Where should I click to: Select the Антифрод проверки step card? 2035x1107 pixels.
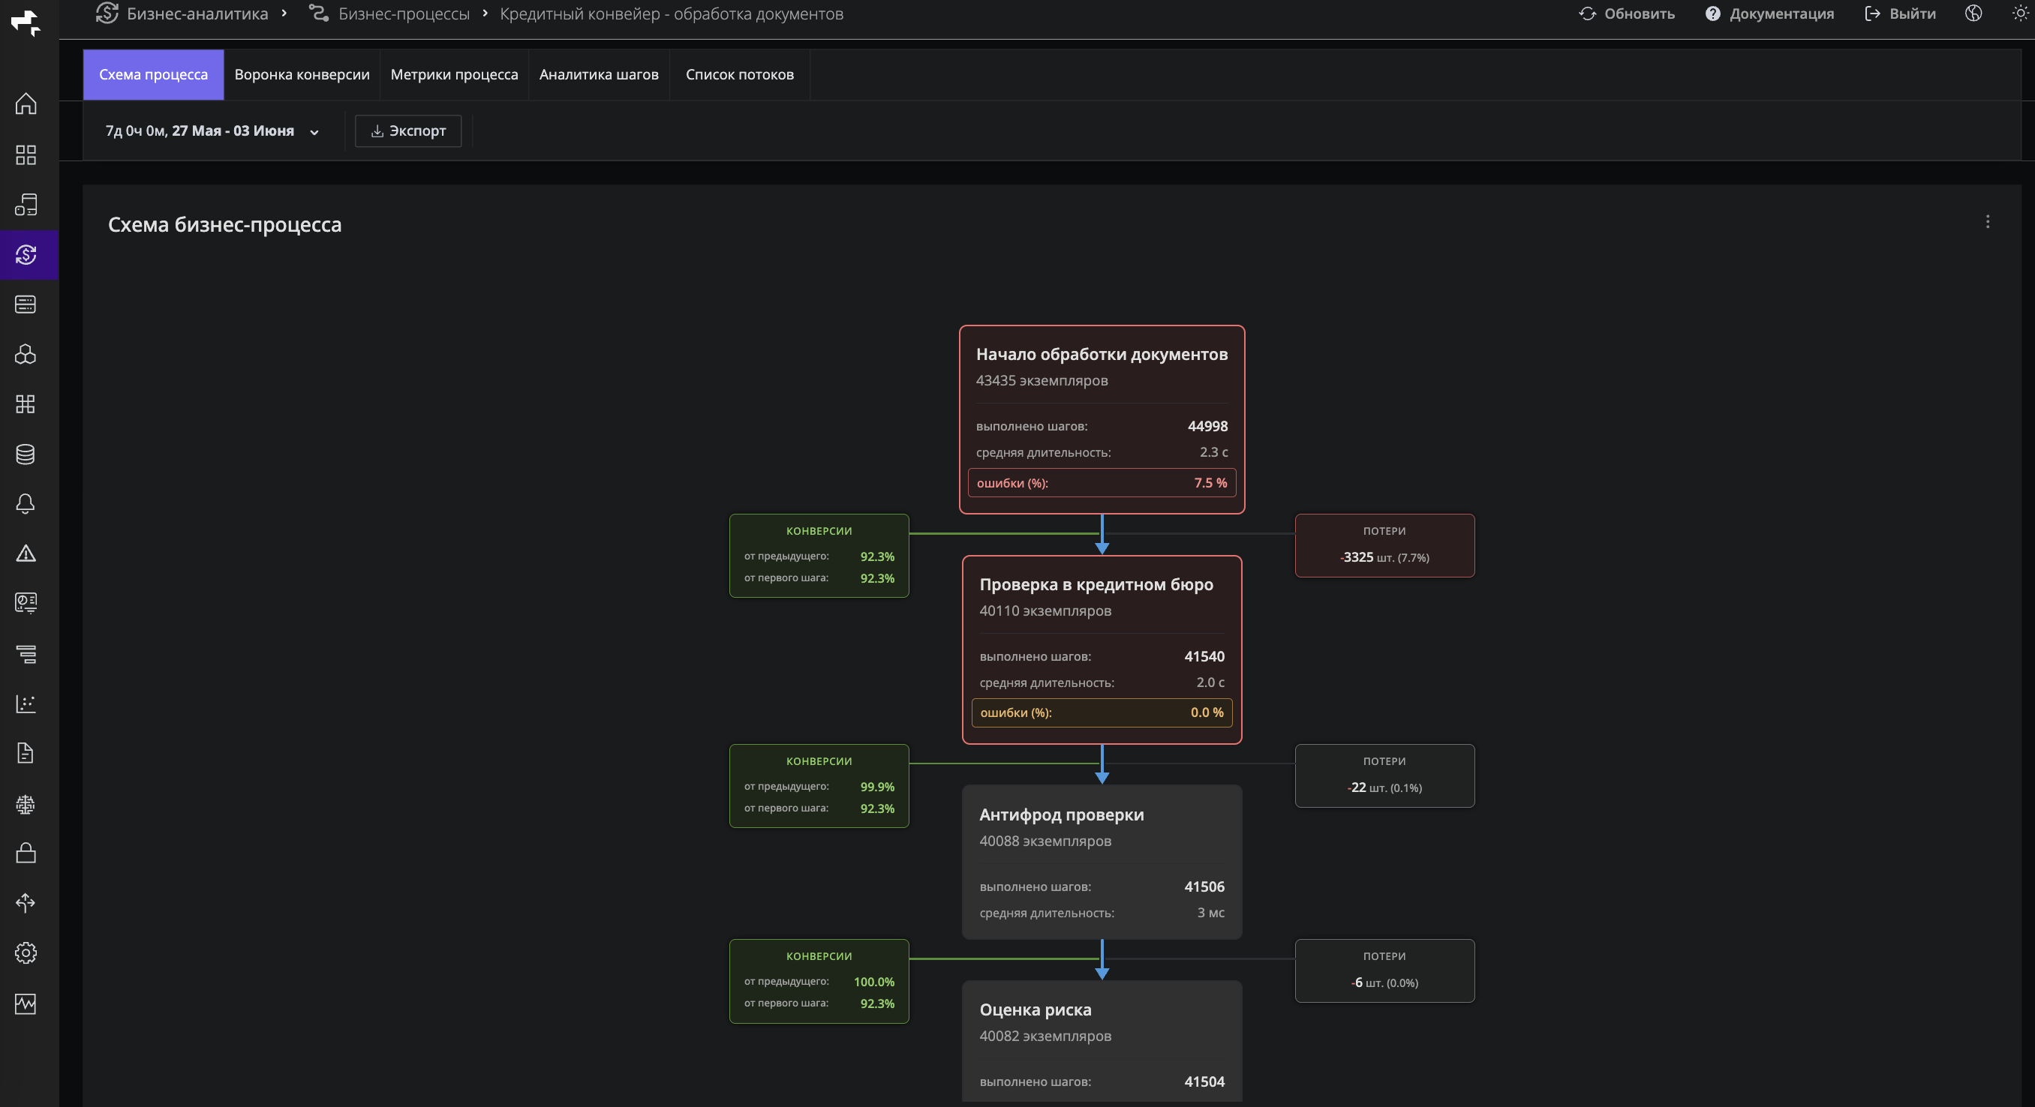point(1102,862)
